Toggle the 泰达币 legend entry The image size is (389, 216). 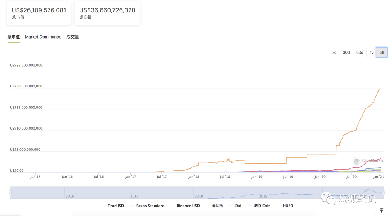click(x=215, y=206)
